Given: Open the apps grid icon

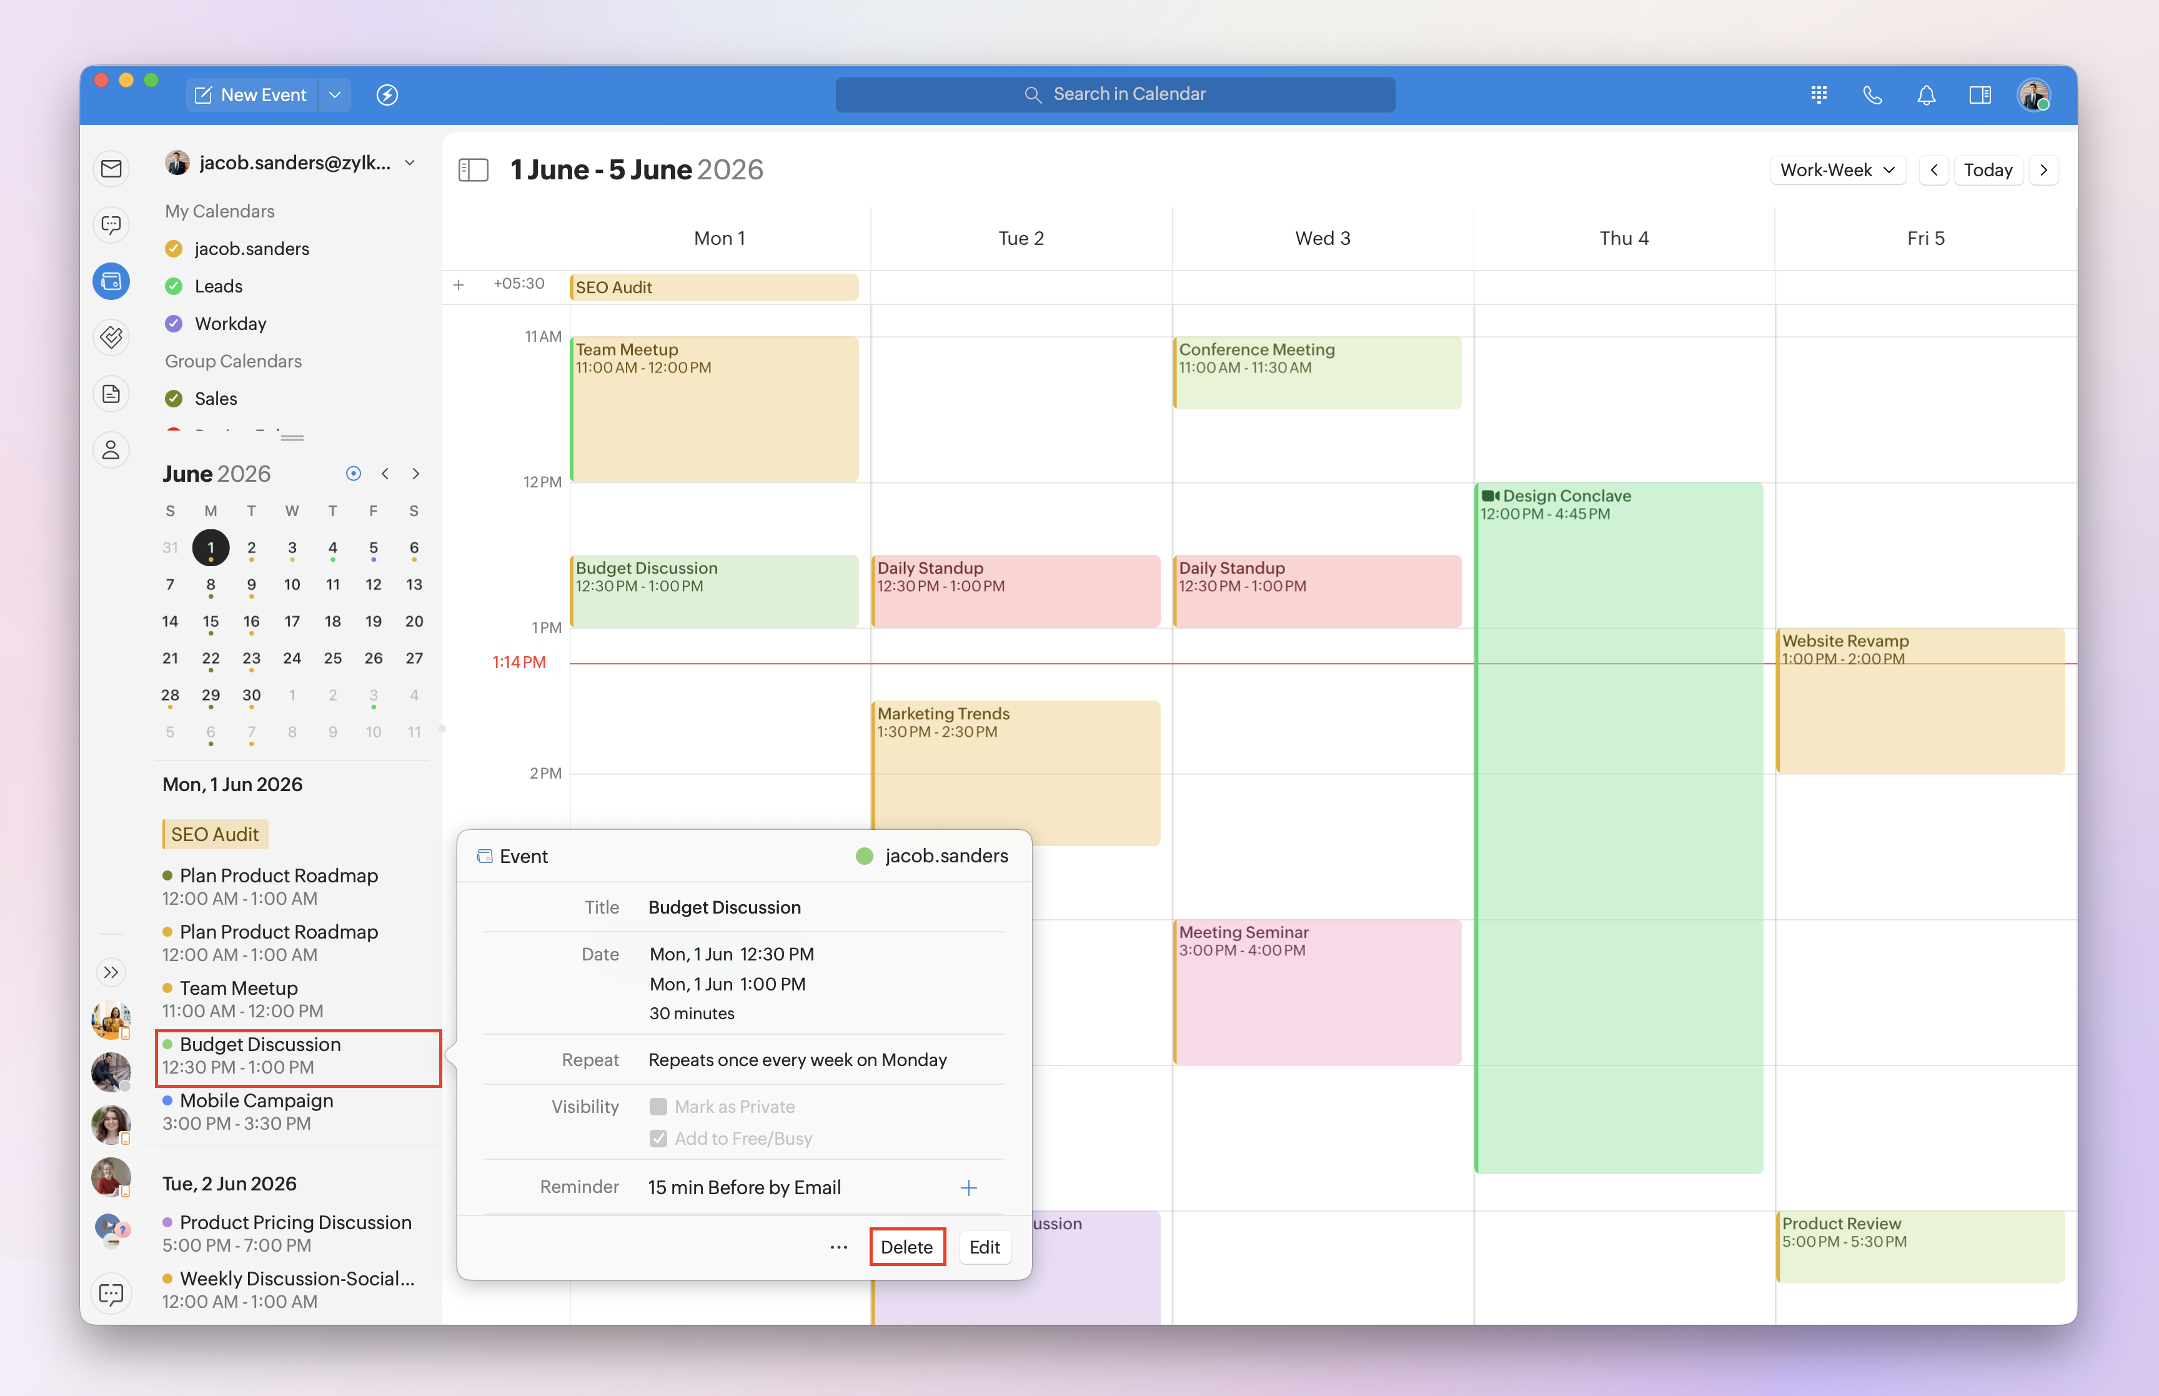Looking at the screenshot, I should point(1819,95).
